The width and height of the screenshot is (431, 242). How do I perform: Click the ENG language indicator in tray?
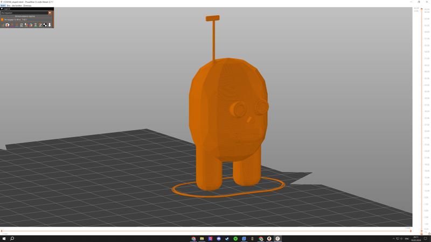(407, 239)
